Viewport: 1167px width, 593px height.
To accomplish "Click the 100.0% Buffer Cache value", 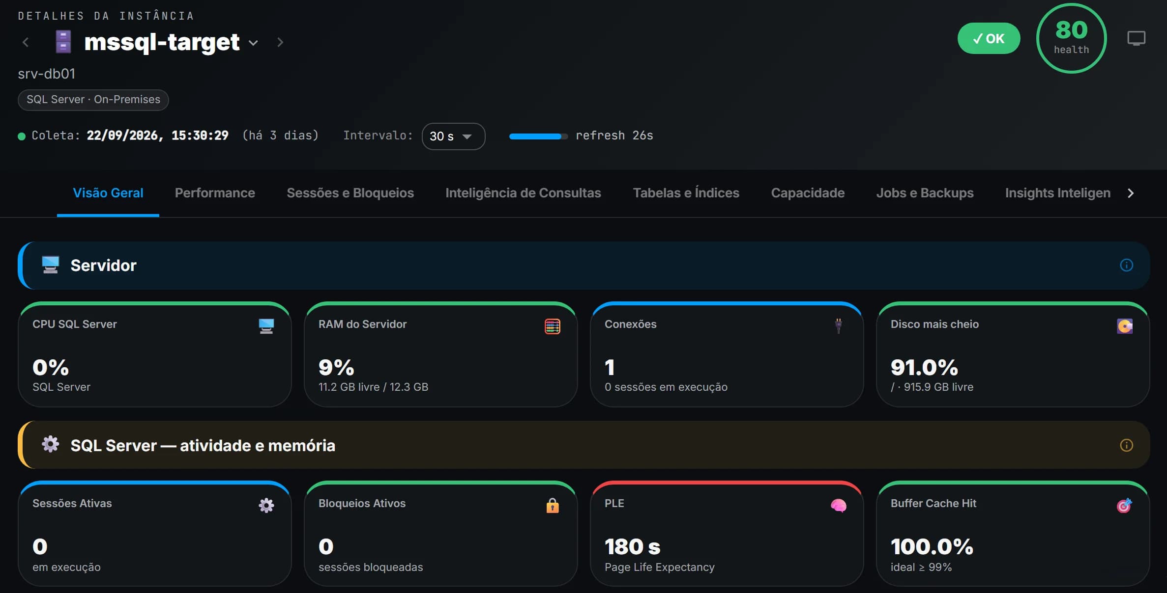I will pos(932,546).
